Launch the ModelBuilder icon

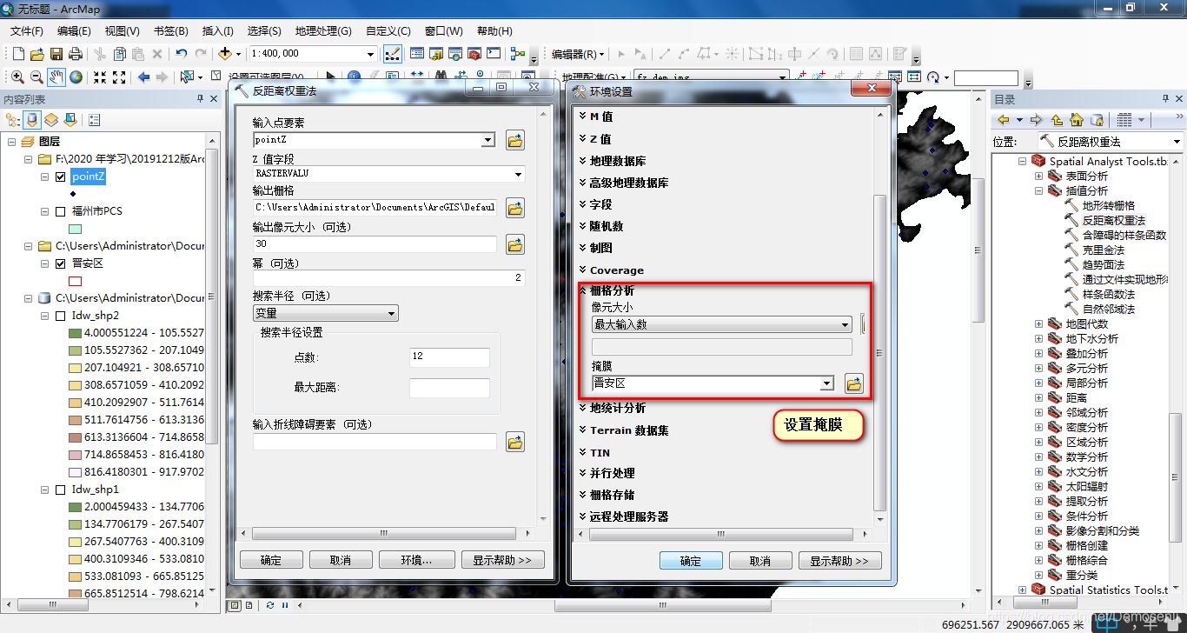pos(518,54)
